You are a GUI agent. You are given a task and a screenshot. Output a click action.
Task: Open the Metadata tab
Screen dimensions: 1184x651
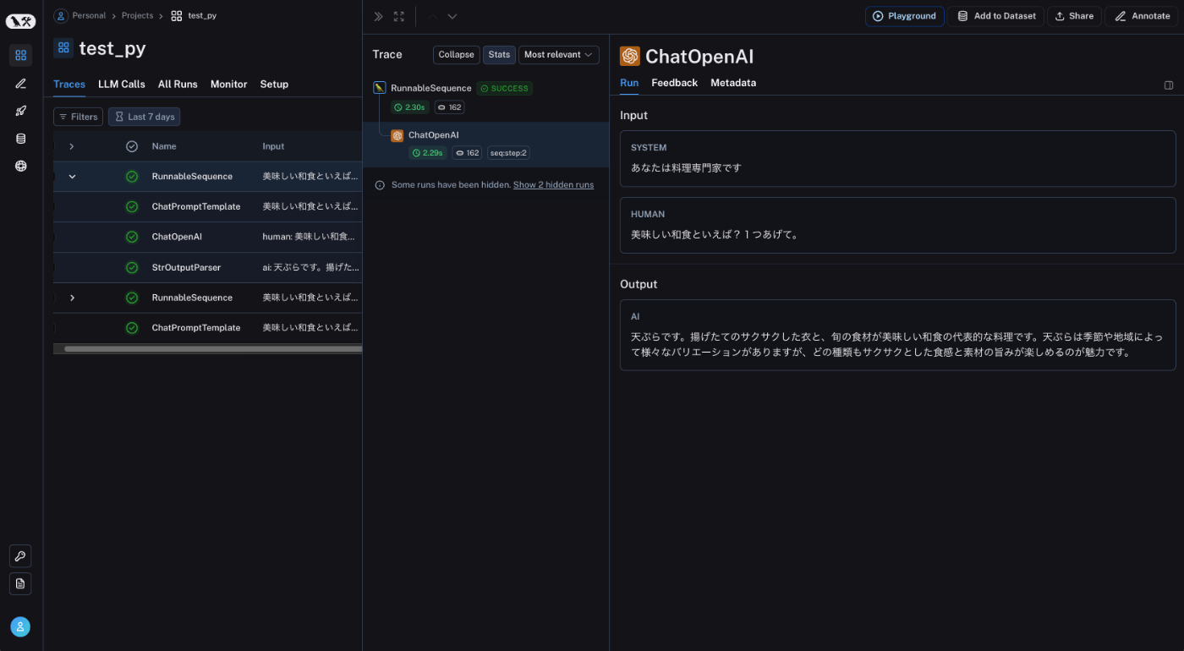733,83
